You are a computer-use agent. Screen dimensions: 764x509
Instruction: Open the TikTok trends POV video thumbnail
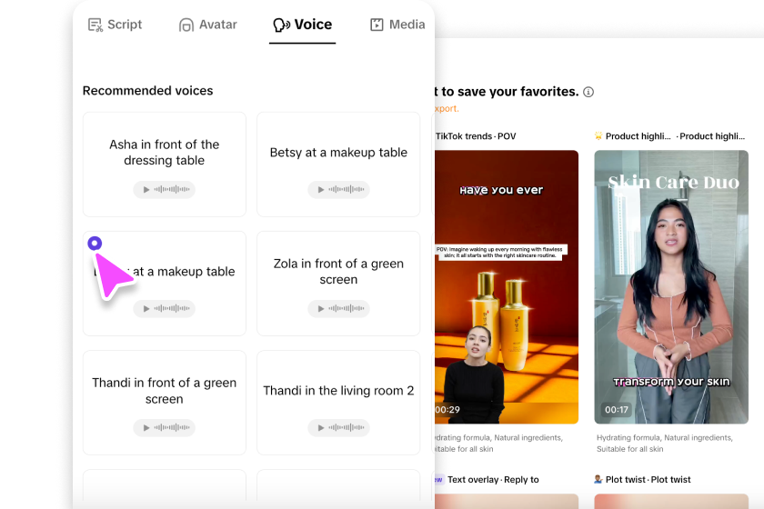coord(507,287)
